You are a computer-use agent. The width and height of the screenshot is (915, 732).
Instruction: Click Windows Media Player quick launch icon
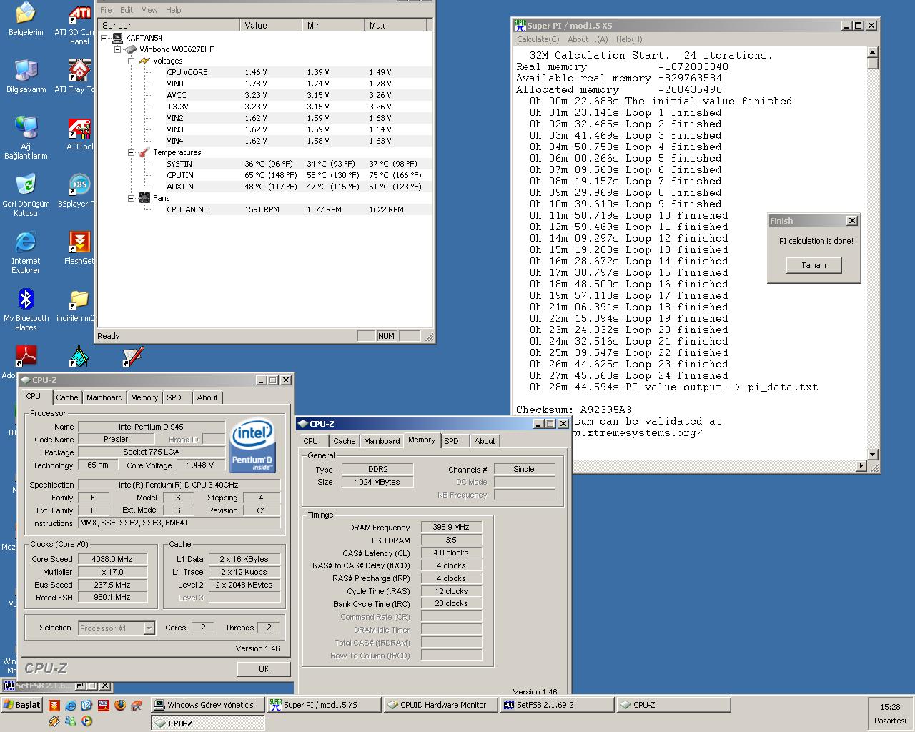(86, 721)
